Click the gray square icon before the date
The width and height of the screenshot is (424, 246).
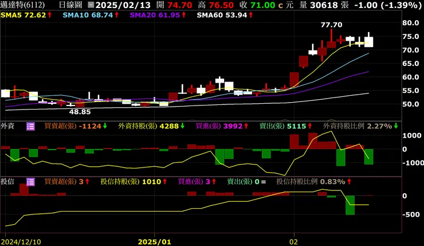point(91,5)
